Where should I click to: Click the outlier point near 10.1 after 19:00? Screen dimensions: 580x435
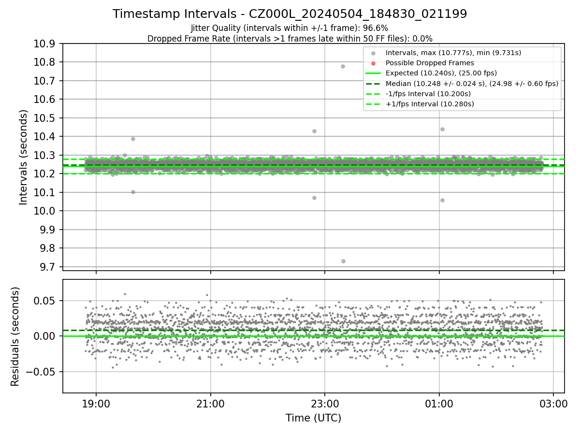point(133,192)
